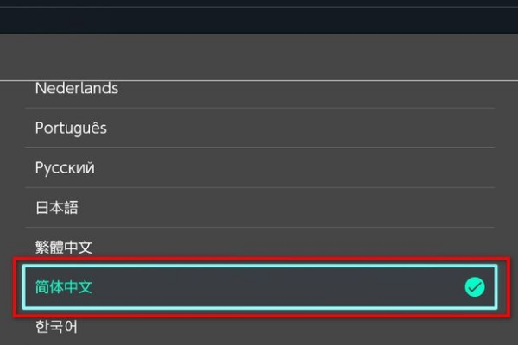Click the Português text label
The image size is (518, 345).
coord(71,129)
